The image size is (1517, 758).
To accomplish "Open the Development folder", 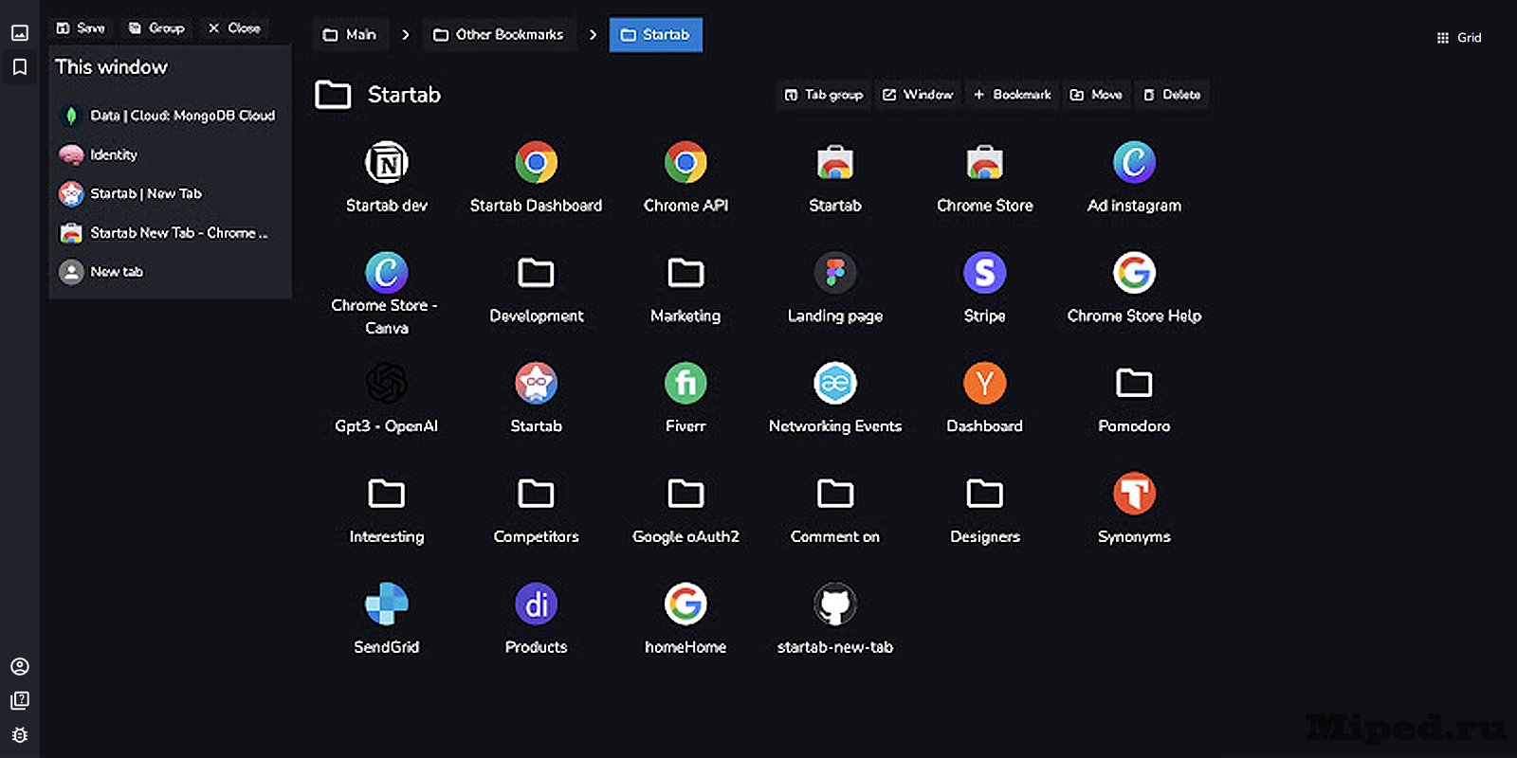I will pos(536,289).
